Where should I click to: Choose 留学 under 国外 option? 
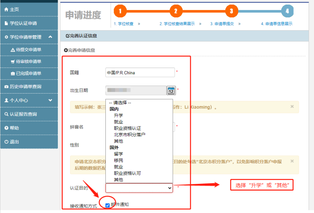(x=119, y=154)
